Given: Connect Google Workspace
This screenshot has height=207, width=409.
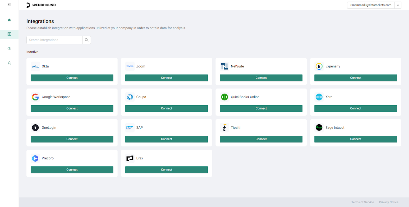Looking at the screenshot, I should pyautogui.click(x=72, y=108).
